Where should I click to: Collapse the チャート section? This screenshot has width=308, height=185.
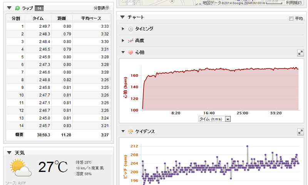pos(122,17)
